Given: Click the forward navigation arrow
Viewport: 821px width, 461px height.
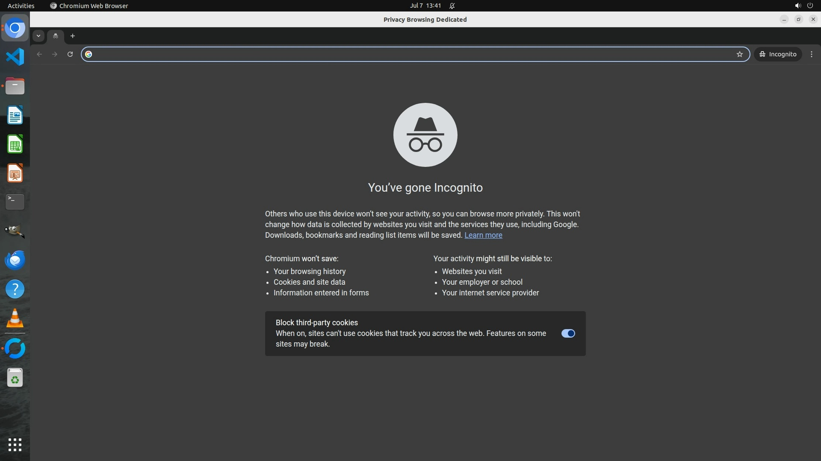Looking at the screenshot, I should click(x=55, y=54).
